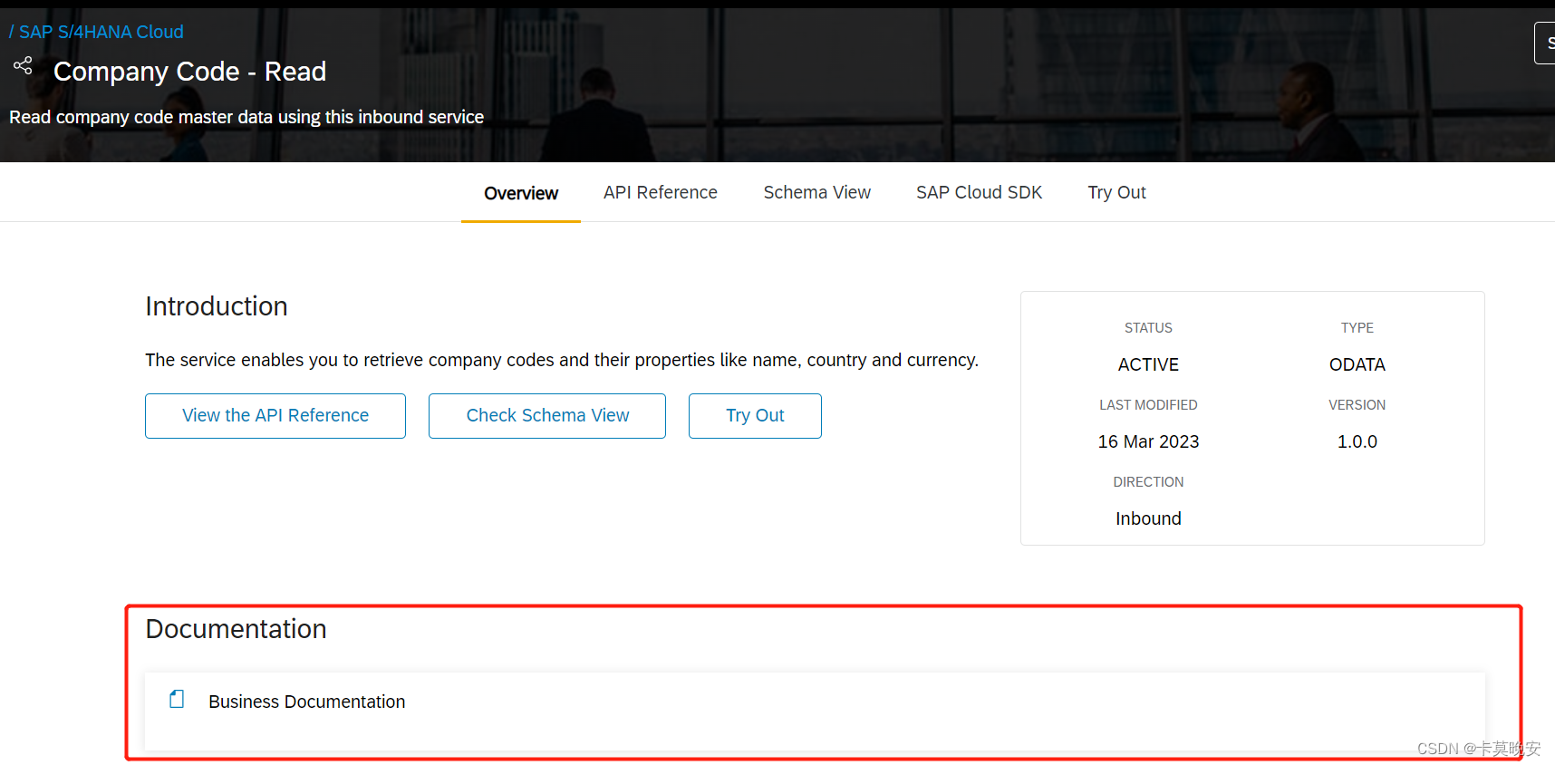This screenshot has width=1555, height=765.
Task: Select the SAP Cloud SDK tab
Action: point(979,192)
